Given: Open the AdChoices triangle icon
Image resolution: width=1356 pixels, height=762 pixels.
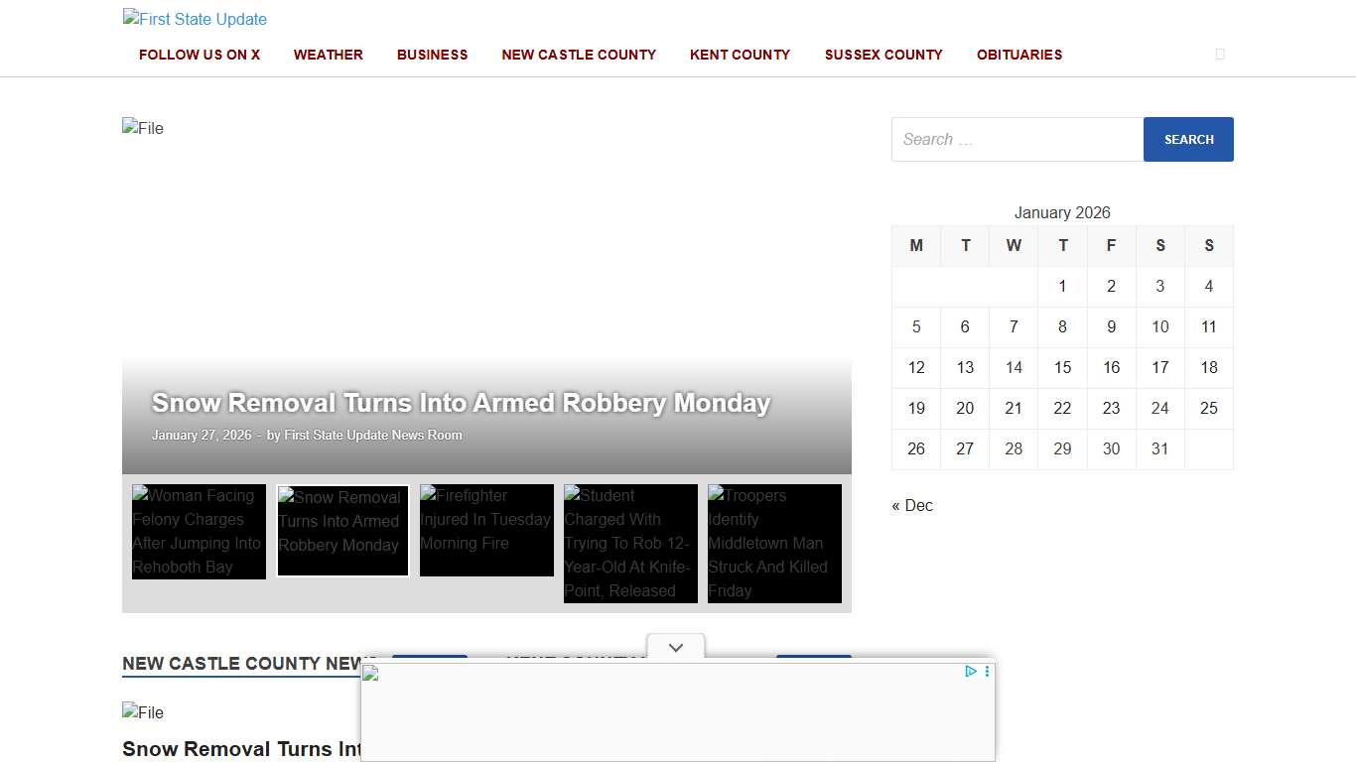Looking at the screenshot, I should (x=971, y=672).
